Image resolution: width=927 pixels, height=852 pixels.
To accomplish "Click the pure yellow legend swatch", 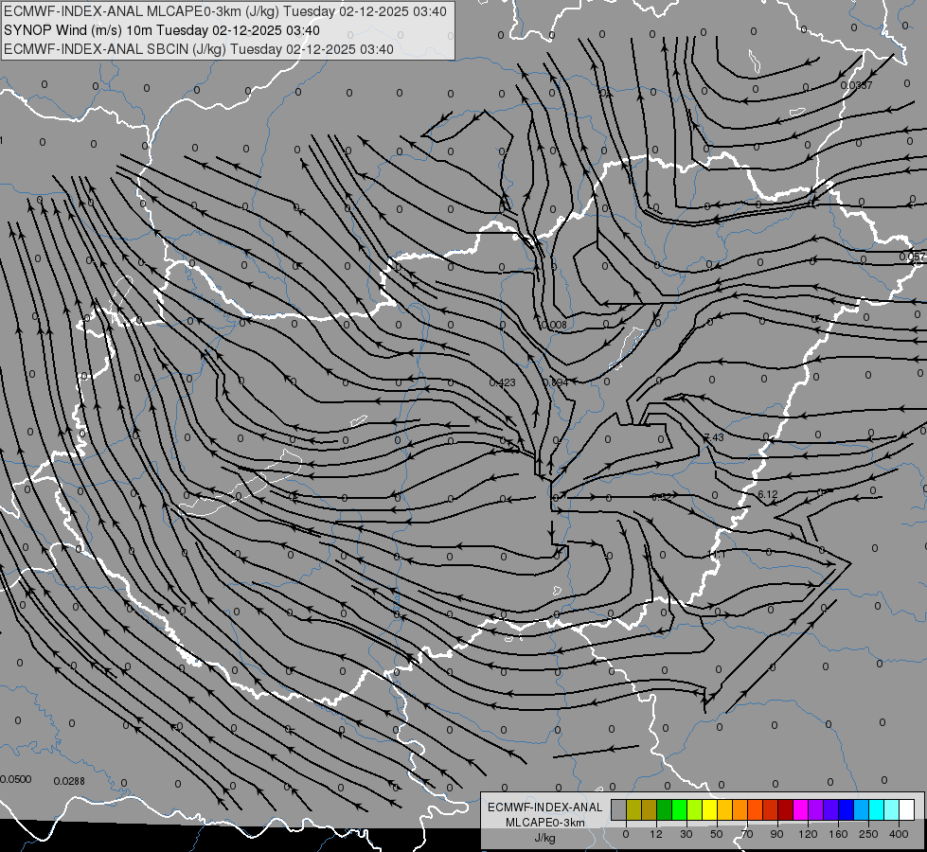I will (709, 809).
